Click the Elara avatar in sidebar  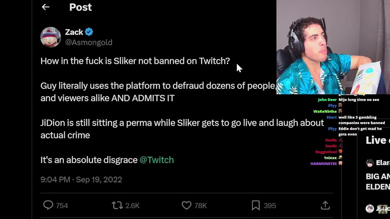370,163
